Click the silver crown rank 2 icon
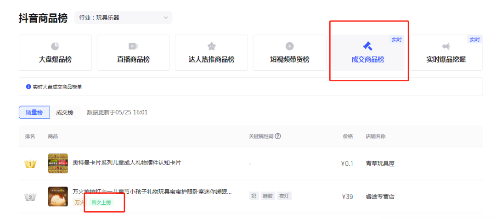The image size is (496, 219). (30, 197)
